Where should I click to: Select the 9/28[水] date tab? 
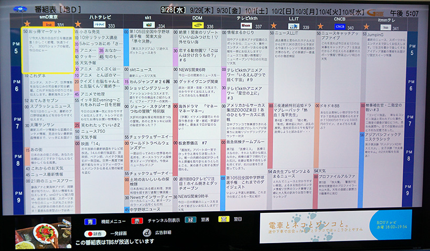tap(174, 10)
